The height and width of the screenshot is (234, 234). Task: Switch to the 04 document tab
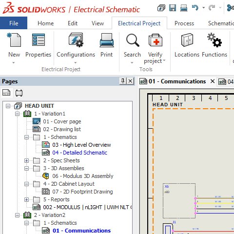click(x=226, y=81)
